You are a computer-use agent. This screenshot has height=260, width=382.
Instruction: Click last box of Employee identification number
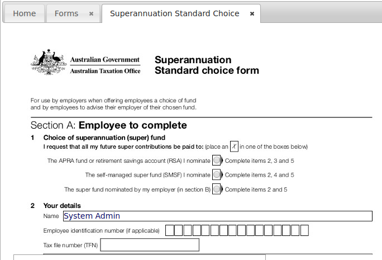(x=304, y=230)
